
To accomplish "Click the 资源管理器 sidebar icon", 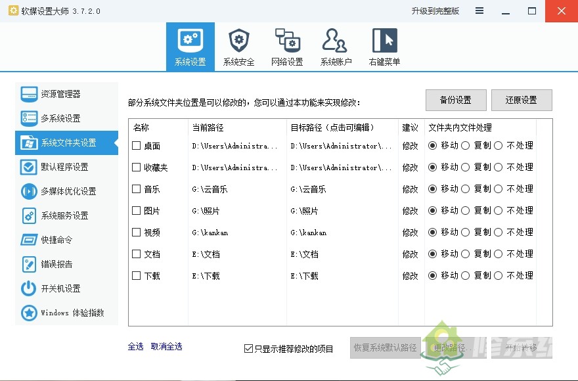I will pyautogui.click(x=29, y=94).
